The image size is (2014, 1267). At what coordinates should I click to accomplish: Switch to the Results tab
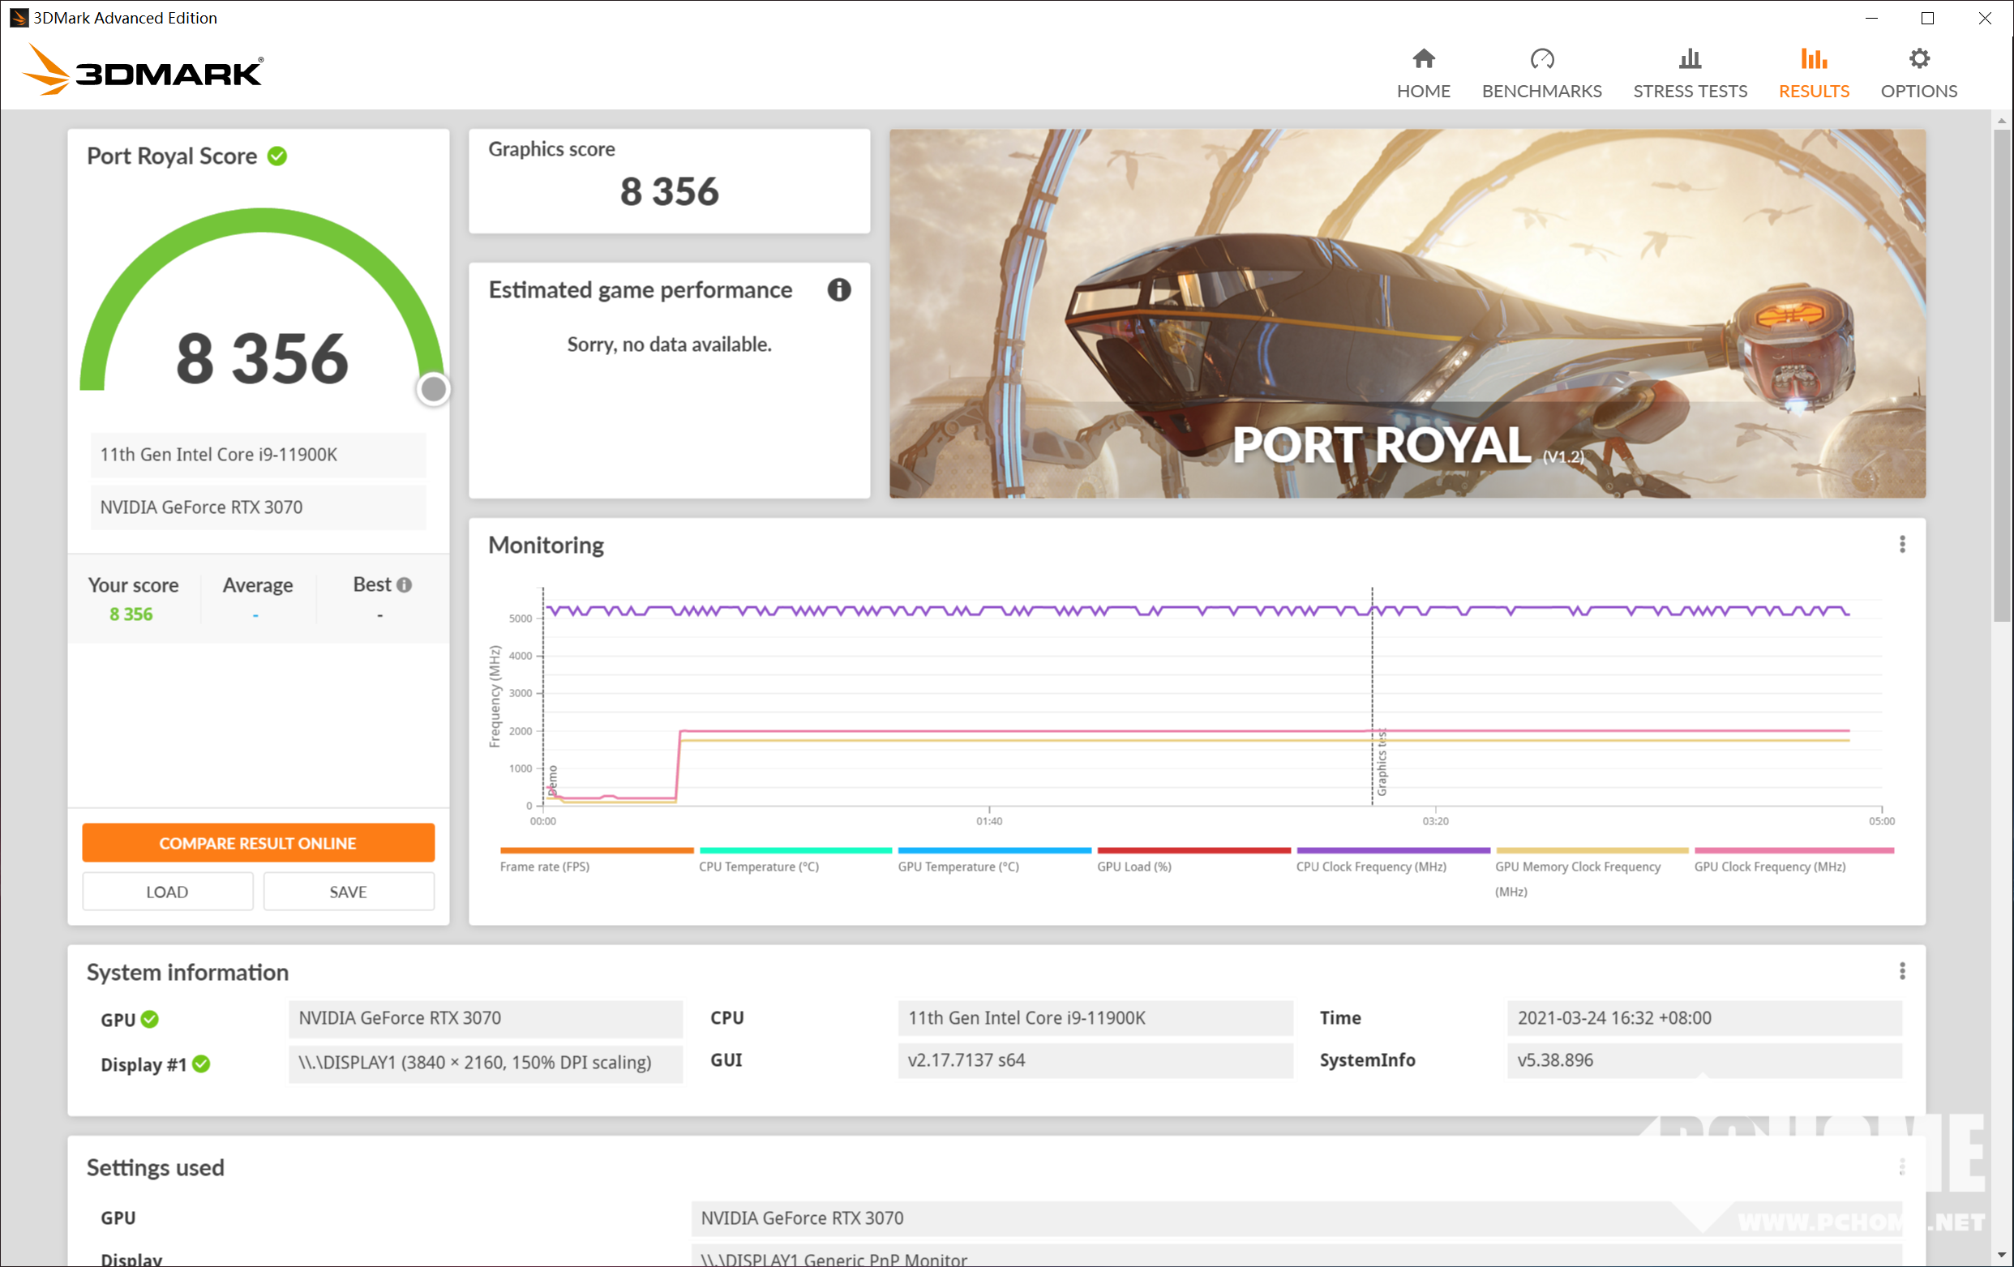(1812, 74)
